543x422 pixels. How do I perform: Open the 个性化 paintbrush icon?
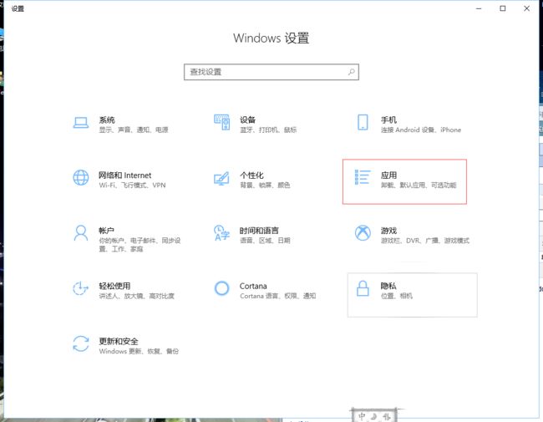coord(221,178)
